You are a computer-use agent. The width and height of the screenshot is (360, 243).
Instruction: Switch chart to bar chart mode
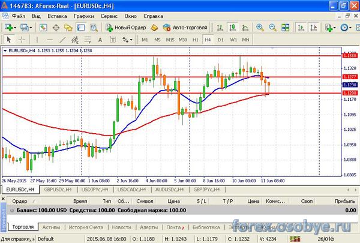220,28
